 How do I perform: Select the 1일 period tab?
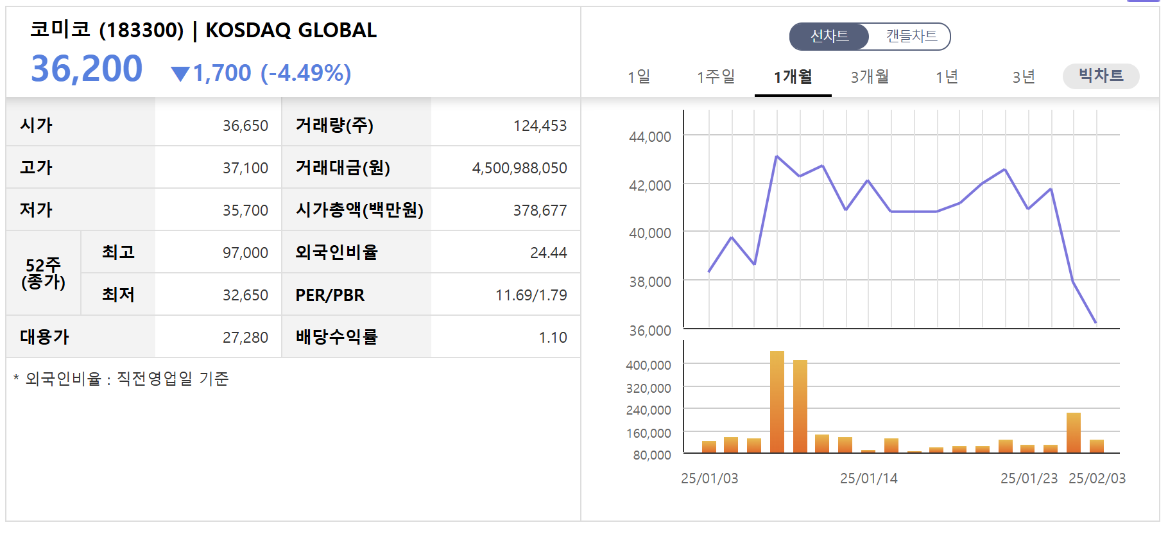639,77
